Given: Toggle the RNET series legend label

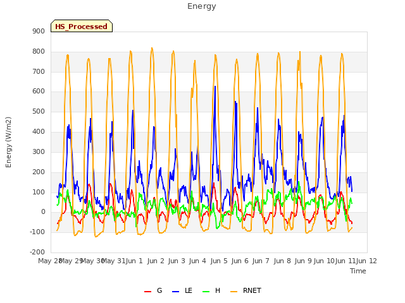Looking at the screenshot, I should click(x=252, y=290).
